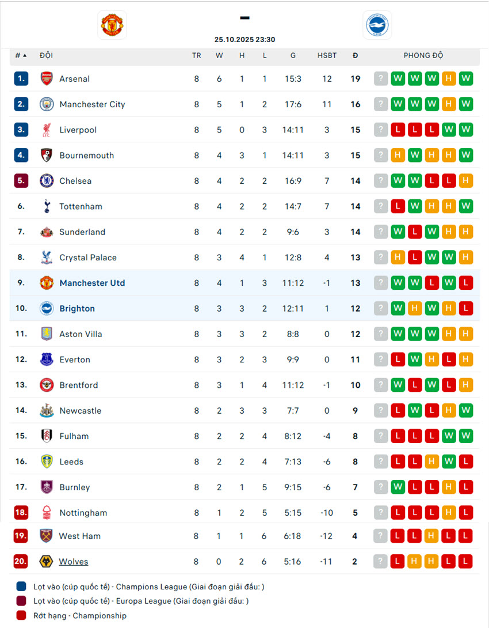Open the Wolves team link
489x628 pixels.
coord(74,562)
